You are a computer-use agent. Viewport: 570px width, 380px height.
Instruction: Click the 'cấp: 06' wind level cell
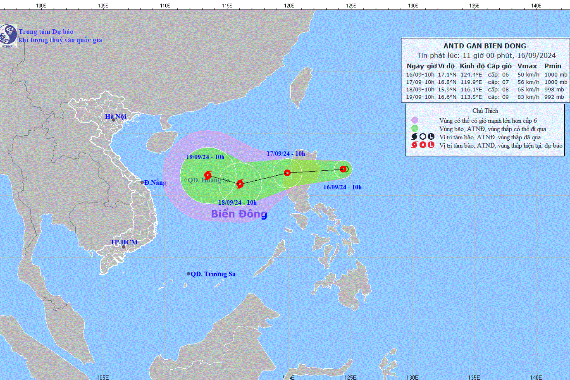click(498, 75)
